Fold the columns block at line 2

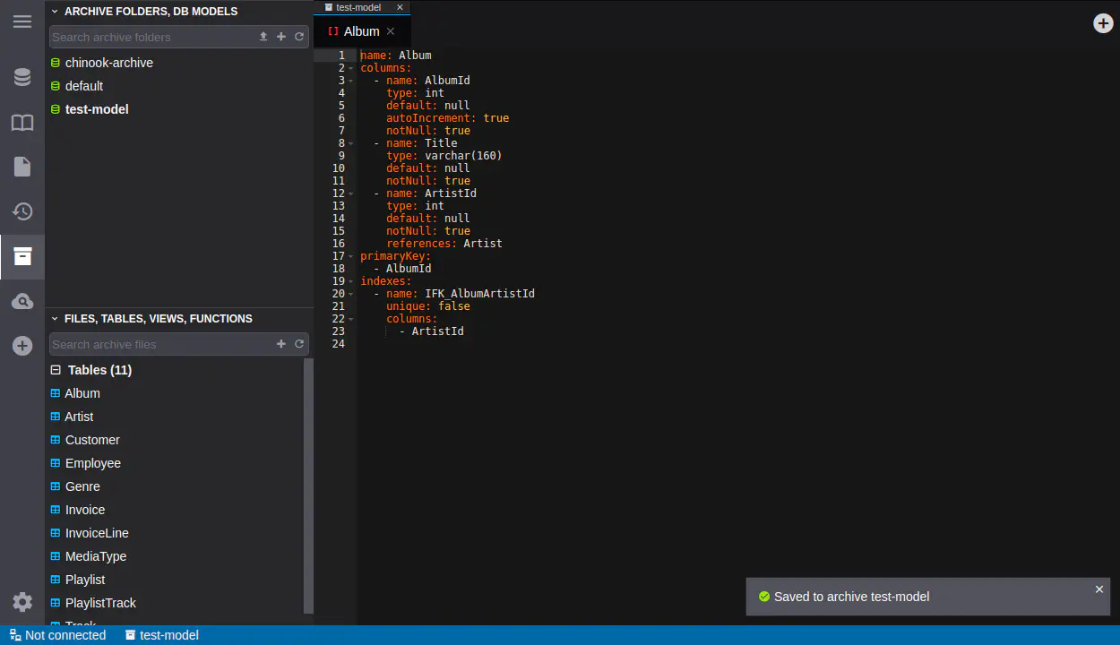pos(350,68)
